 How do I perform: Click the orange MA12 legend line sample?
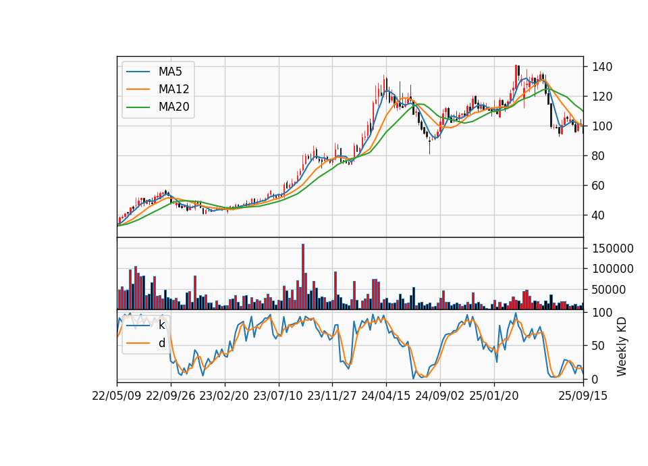coord(138,89)
